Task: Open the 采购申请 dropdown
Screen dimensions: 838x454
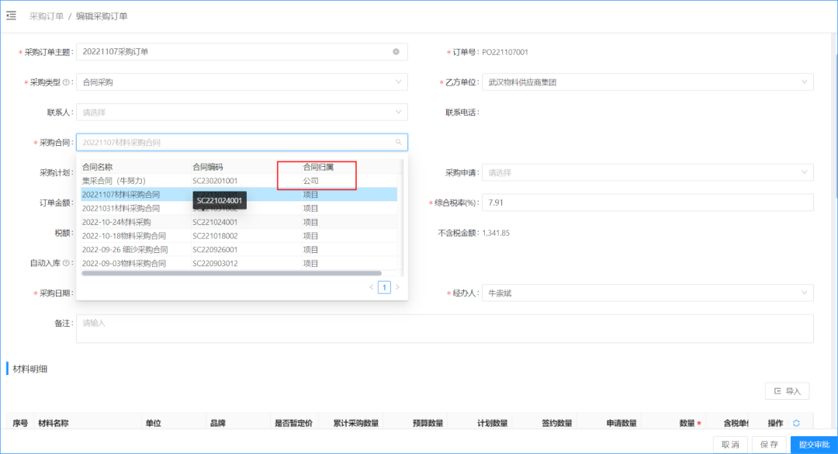Action: (648, 173)
